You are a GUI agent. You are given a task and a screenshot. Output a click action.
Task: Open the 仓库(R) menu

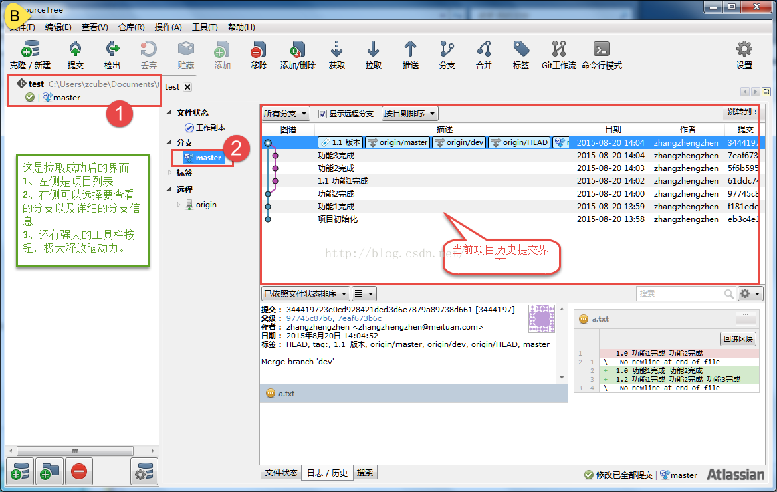pyautogui.click(x=131, y=27)
